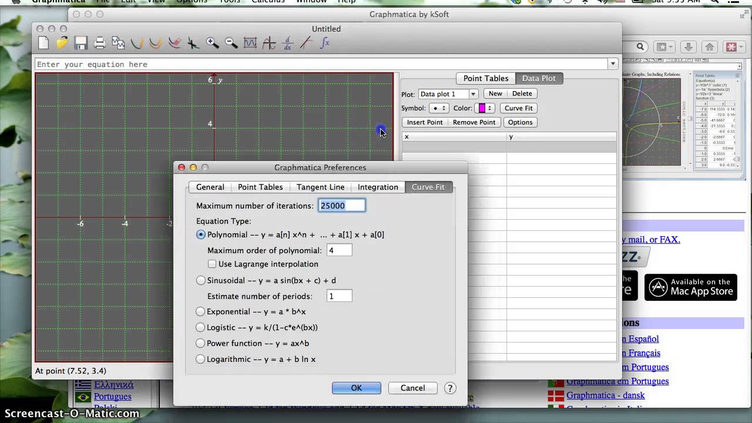
Task: Click the Copy Graphs toolbar icon
Action: click(119, 43)
